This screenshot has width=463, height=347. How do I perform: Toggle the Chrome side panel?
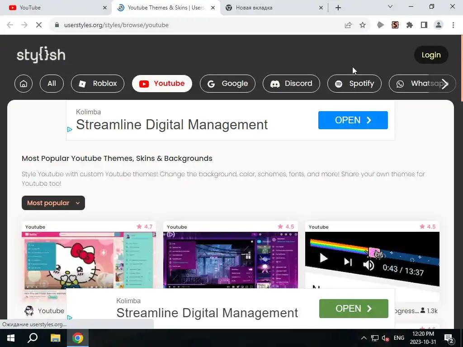point(424,25)
